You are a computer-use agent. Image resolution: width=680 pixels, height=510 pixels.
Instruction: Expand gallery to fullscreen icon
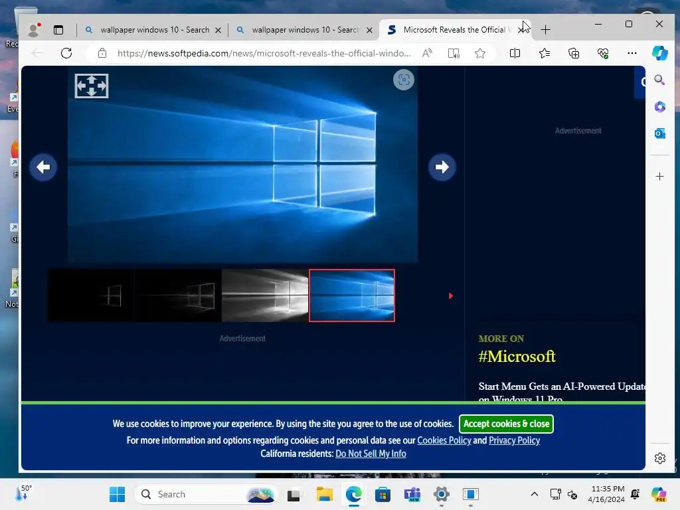[92, 86]
